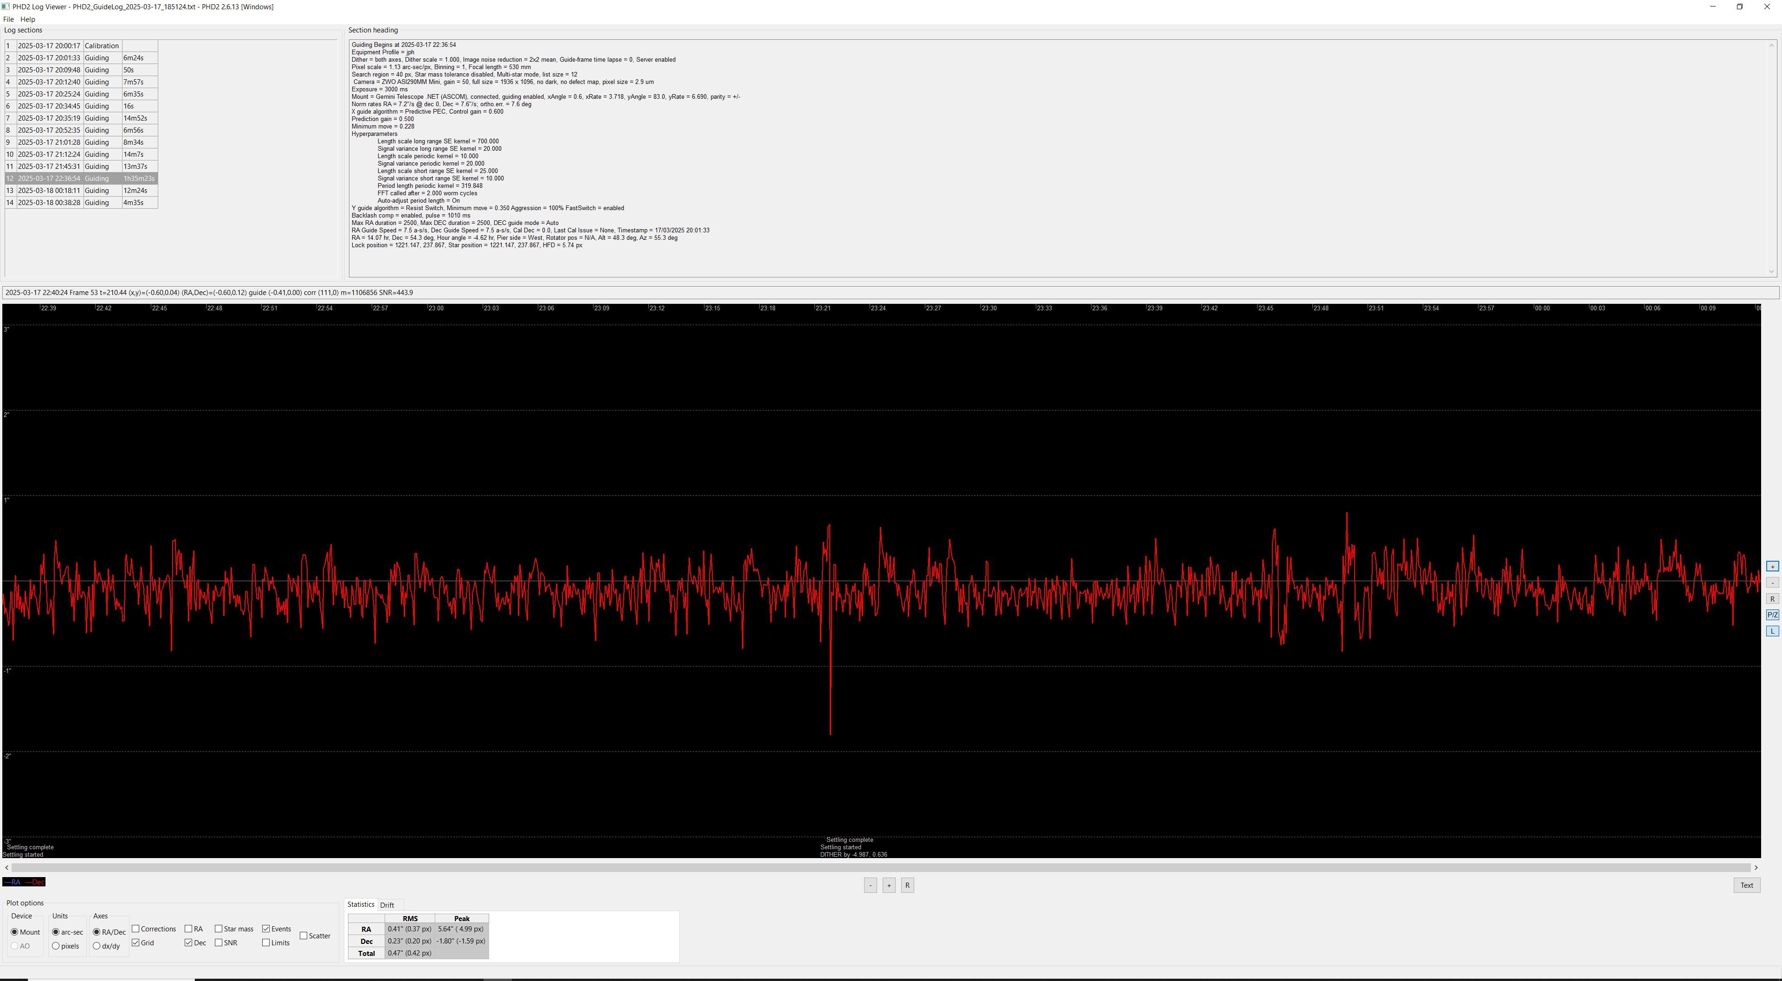Viewport: 1782px width, 981px height.
Task: Enable the Corrections checkbox
Action: coord(136,929)
